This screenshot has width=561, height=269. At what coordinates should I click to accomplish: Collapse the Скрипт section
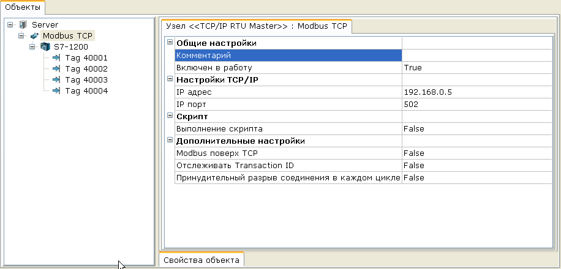coord(170,116)
